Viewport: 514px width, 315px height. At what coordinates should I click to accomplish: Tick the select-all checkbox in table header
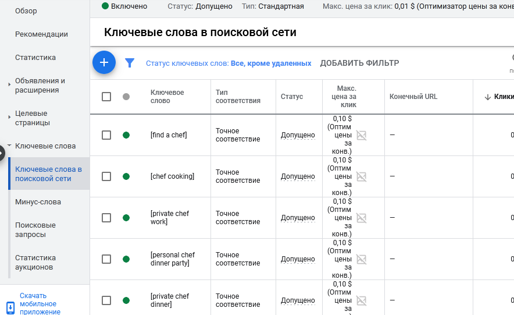[106, 97]
